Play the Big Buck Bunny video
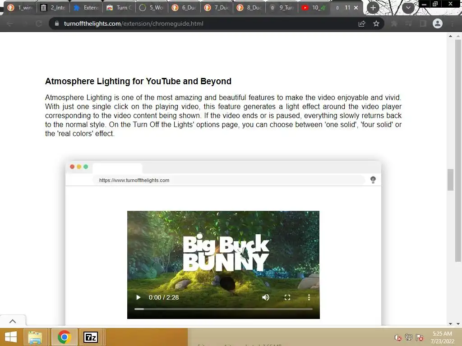The image size is (462, 346). [138, 297]
